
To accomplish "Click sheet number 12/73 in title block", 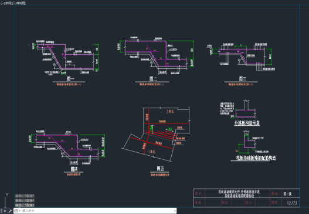I will coord(292,203).
